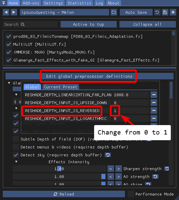Toggle the Fast Ambient Occlusion checkbox
179x200 pixels.
(16, 131)
